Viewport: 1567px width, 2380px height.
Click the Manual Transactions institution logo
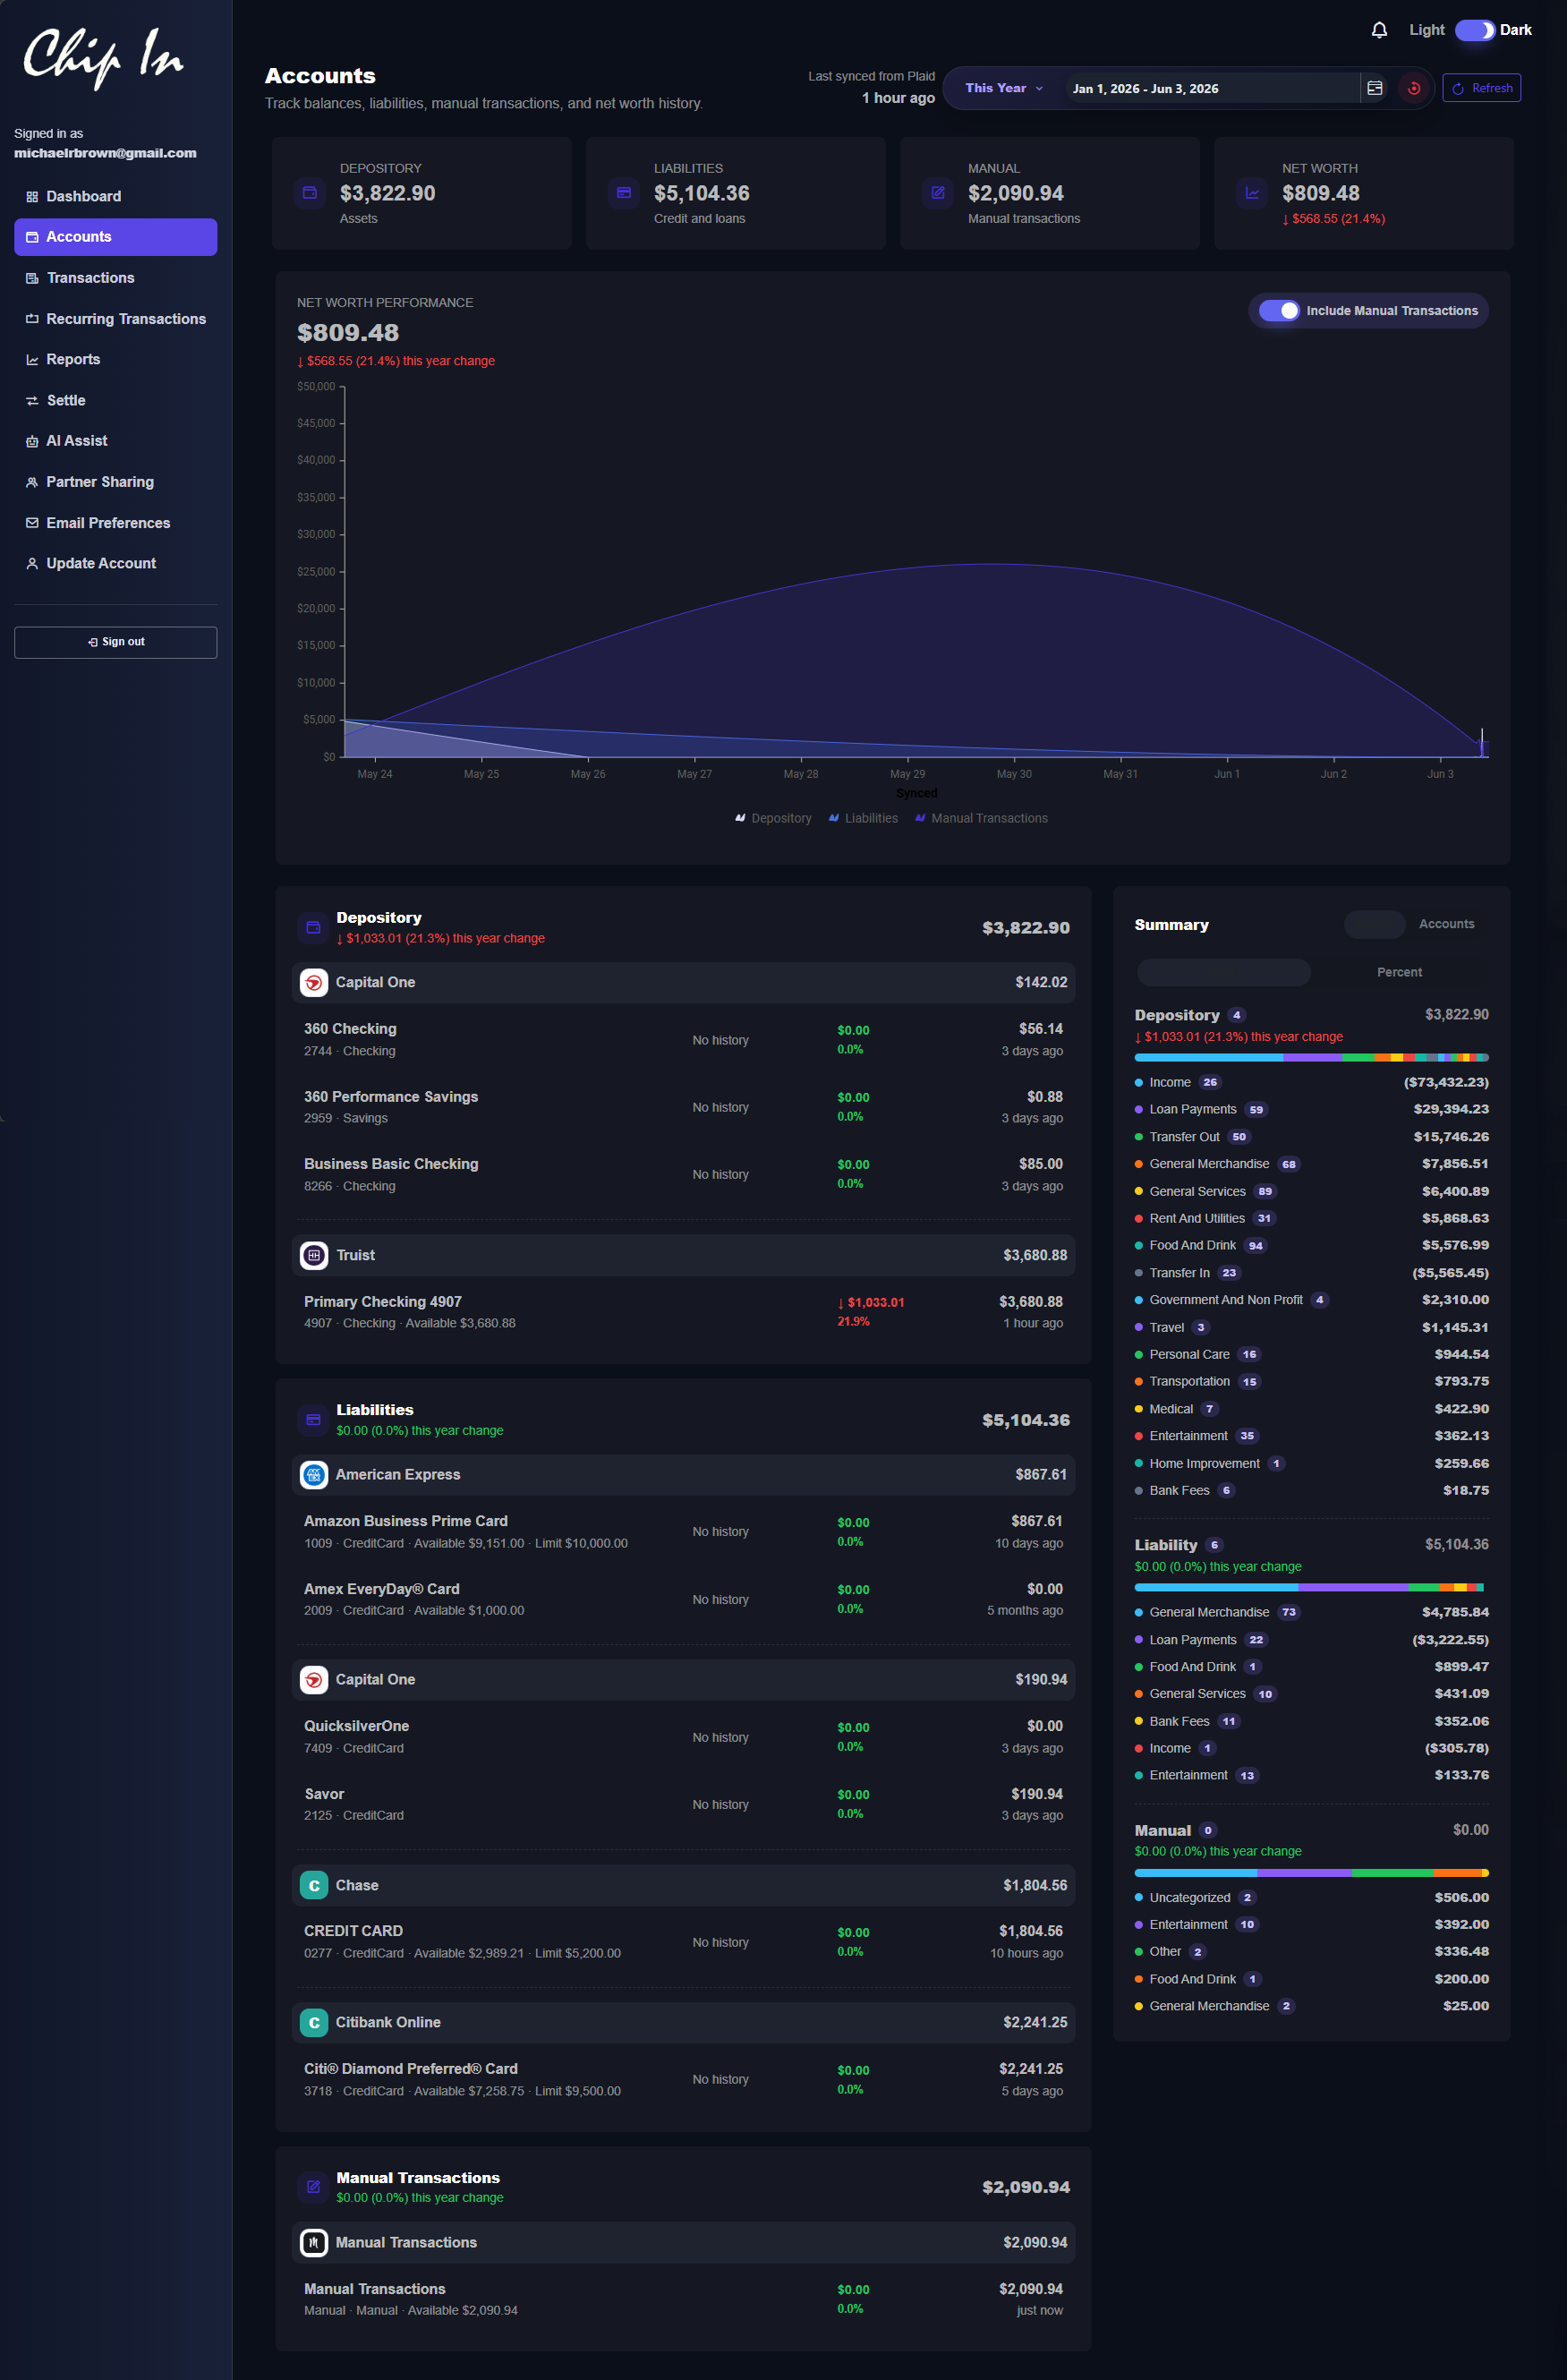(314, 2243)
